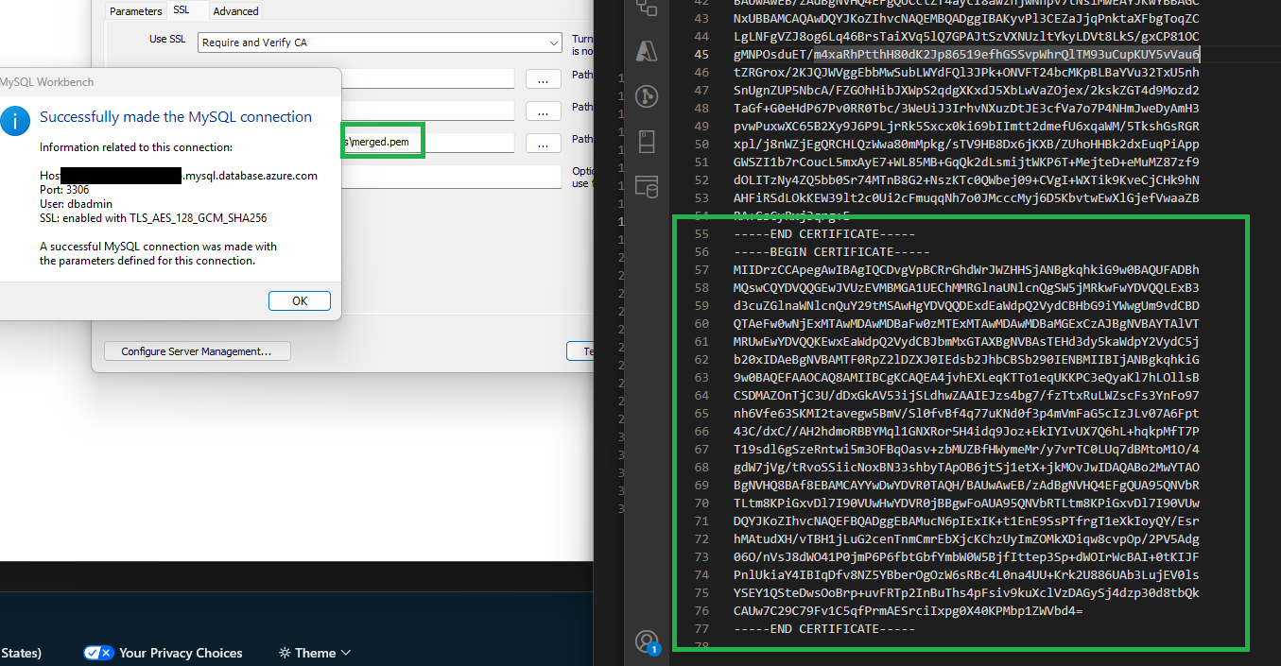Click the sun icon beside Theme
Image resolution: width=1281 pixels, height=666 pixels.
tap(285, 653)
